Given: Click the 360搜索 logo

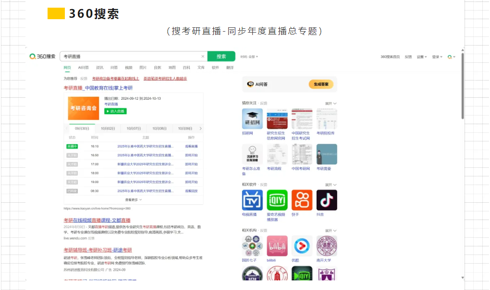Looking at the screenshot, I should pos(42,56).
